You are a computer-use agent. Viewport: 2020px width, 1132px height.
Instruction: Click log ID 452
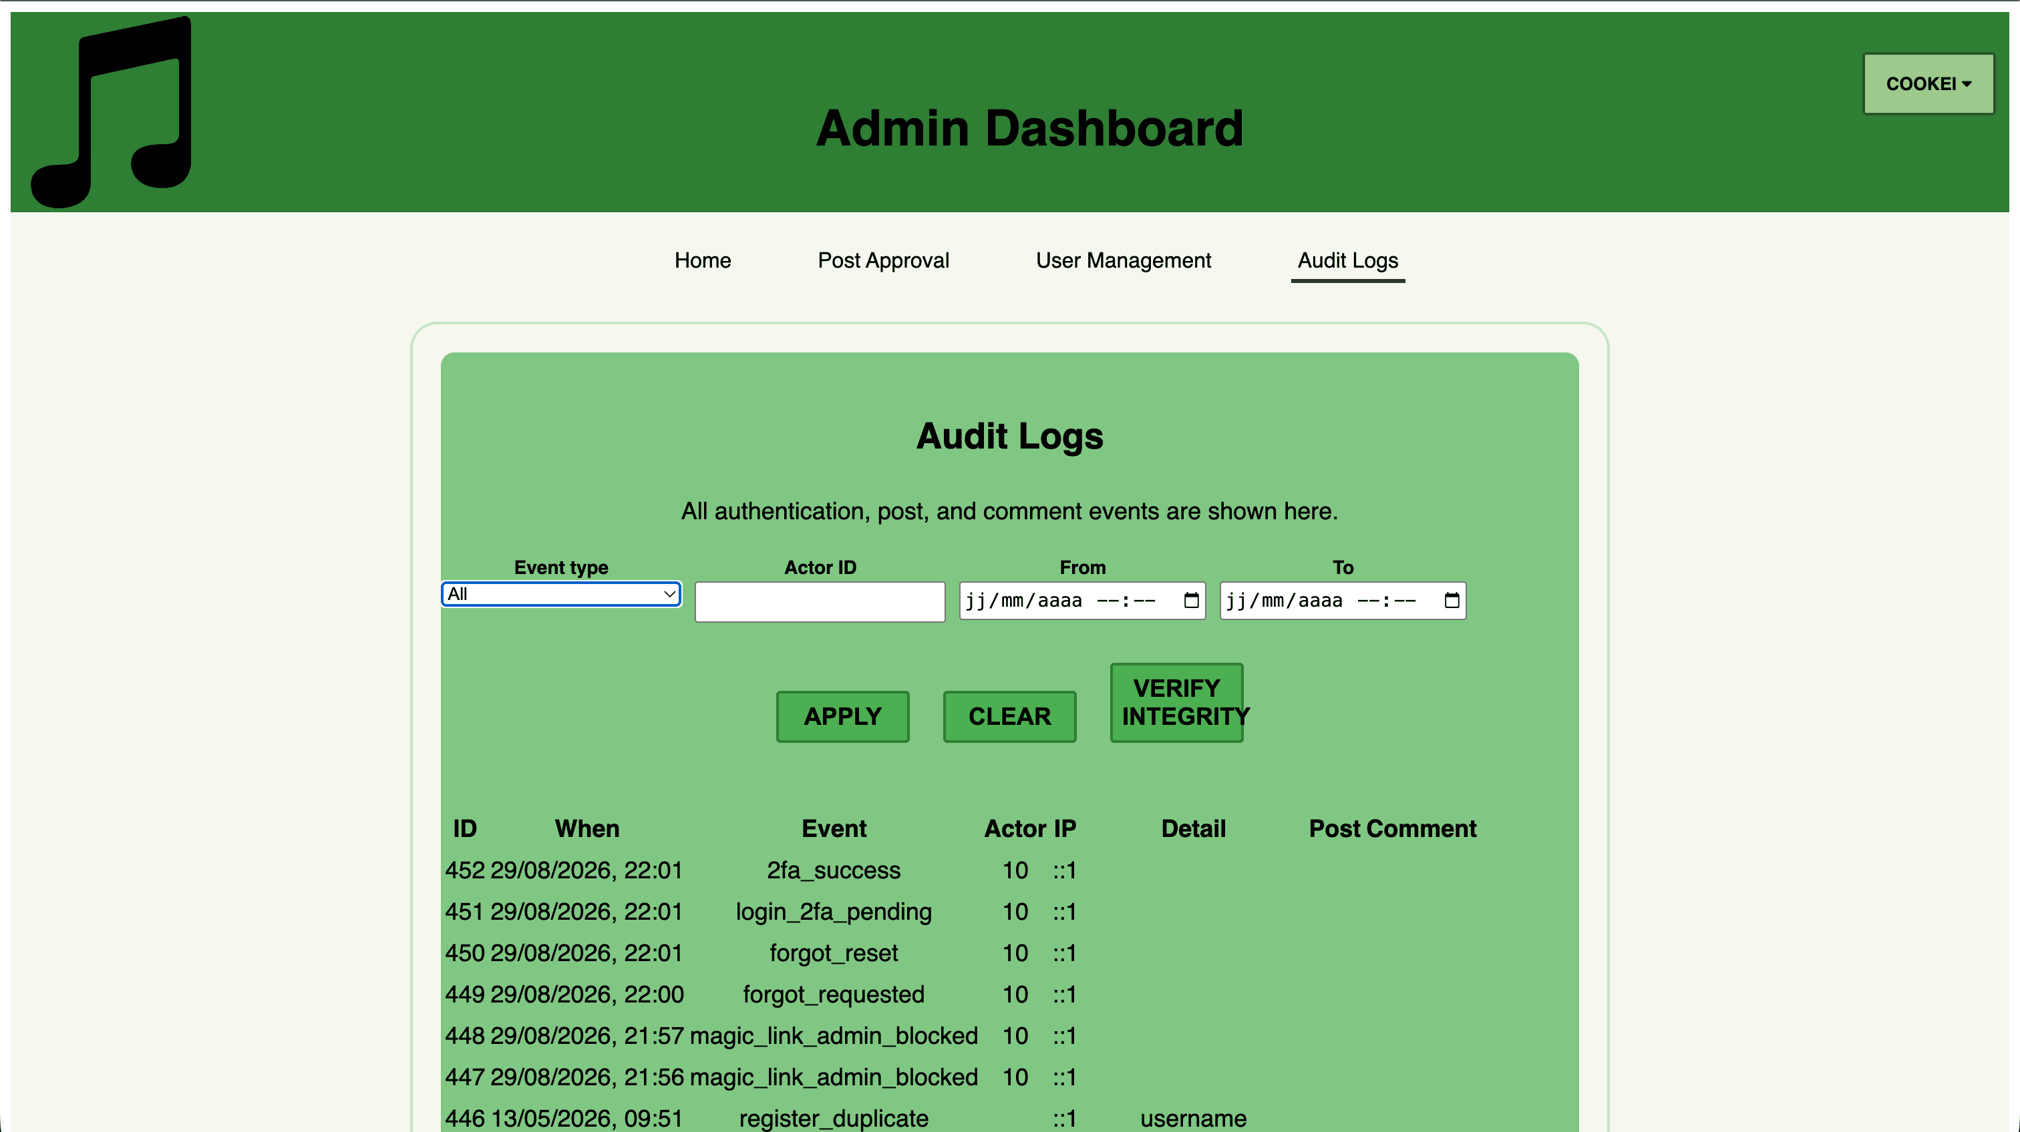point(465,870)
